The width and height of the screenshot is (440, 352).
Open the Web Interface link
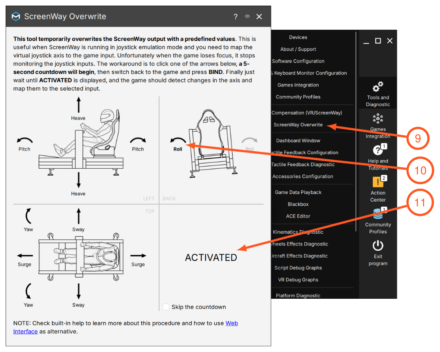click(125, 327)
